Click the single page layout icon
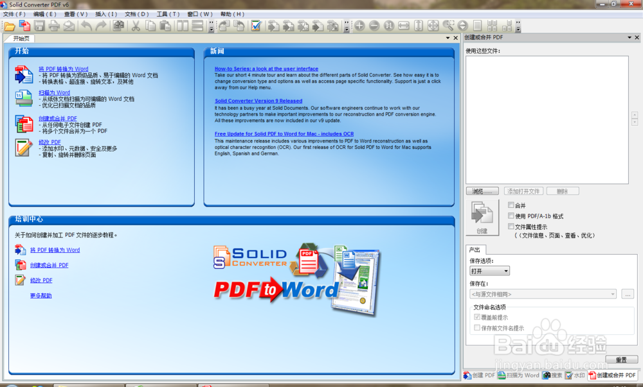This screenshot has width=643, height=387. pos(477,26)
